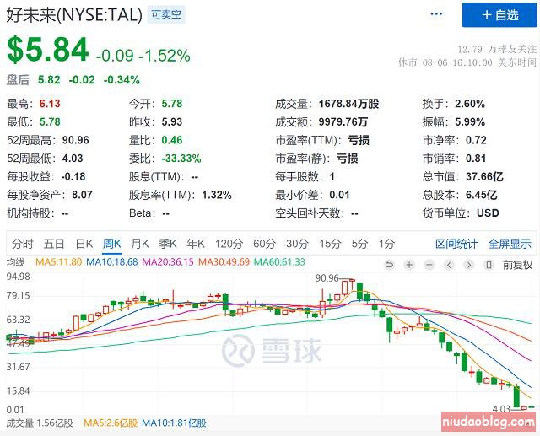The image size is (540, 436).
Task: Click the 总市值 value 37.66亿
Action: (x=484, y=176)
